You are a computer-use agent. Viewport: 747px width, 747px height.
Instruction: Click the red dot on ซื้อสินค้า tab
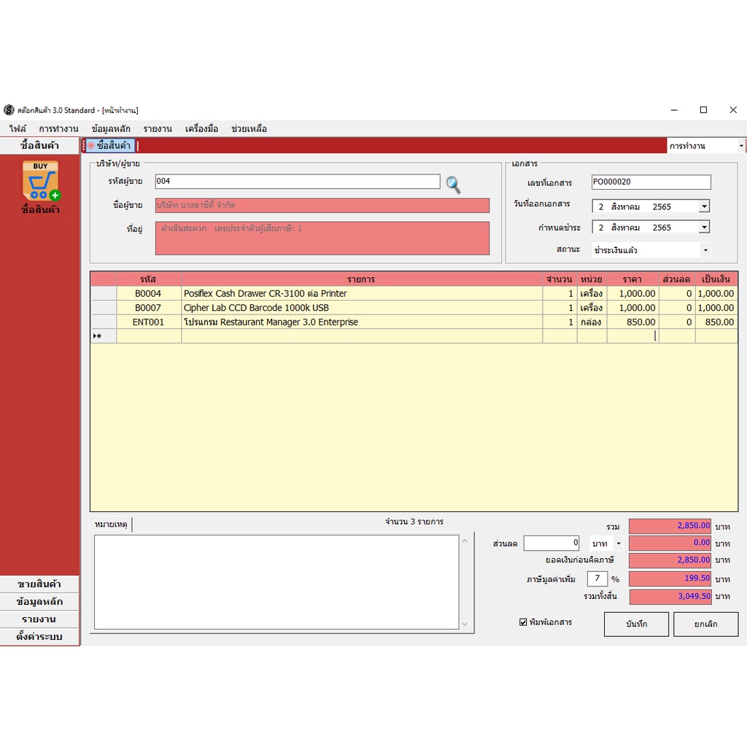(91, 146)
